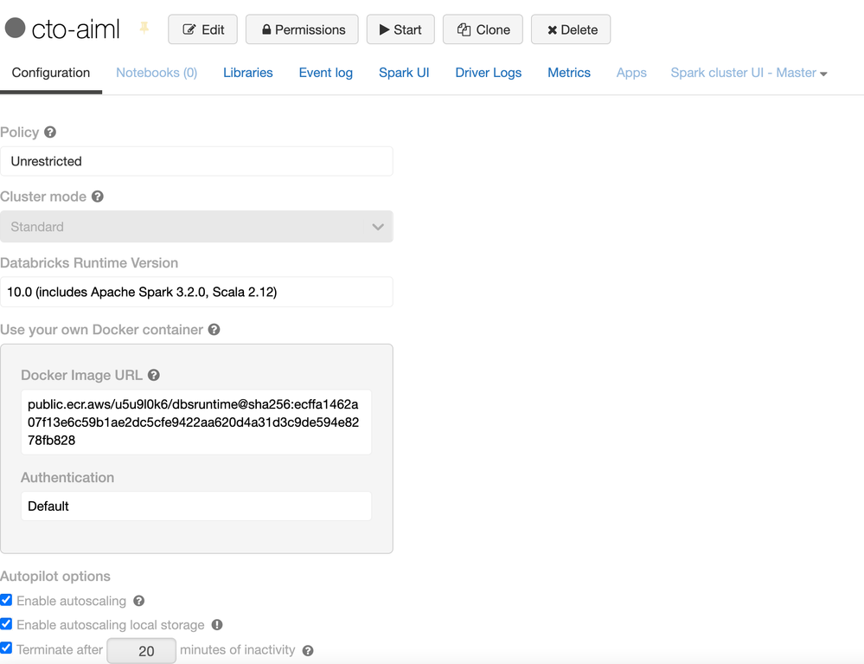Toggle Enable autoscaling local storage checkbox
Image resolution: width=864 pixels, height=664 pixels.
[x=7, y=624]
